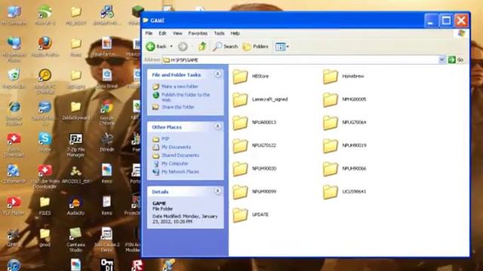This screenshot has width=483, height=271.
Task: Click the address path field
Action: (x=300, y=59)
